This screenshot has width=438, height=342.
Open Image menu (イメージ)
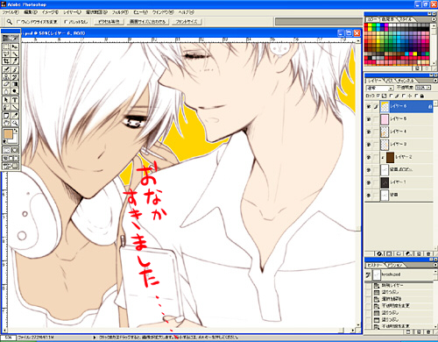50,12
